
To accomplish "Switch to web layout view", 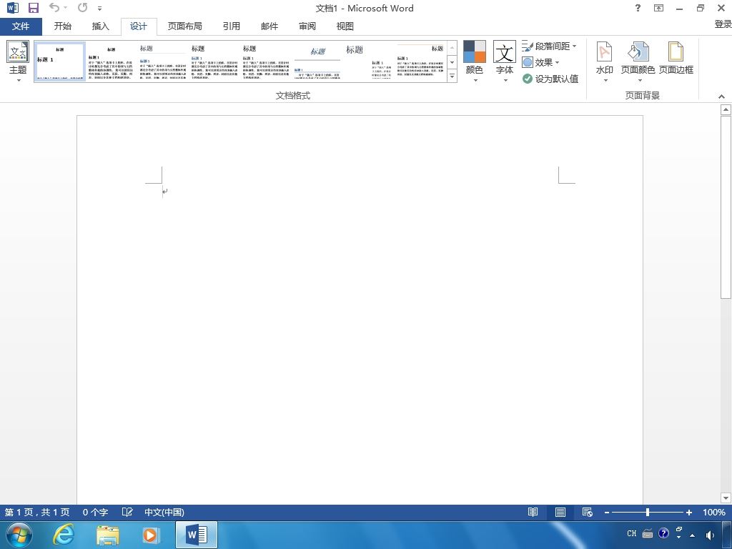I will point(588,512).
